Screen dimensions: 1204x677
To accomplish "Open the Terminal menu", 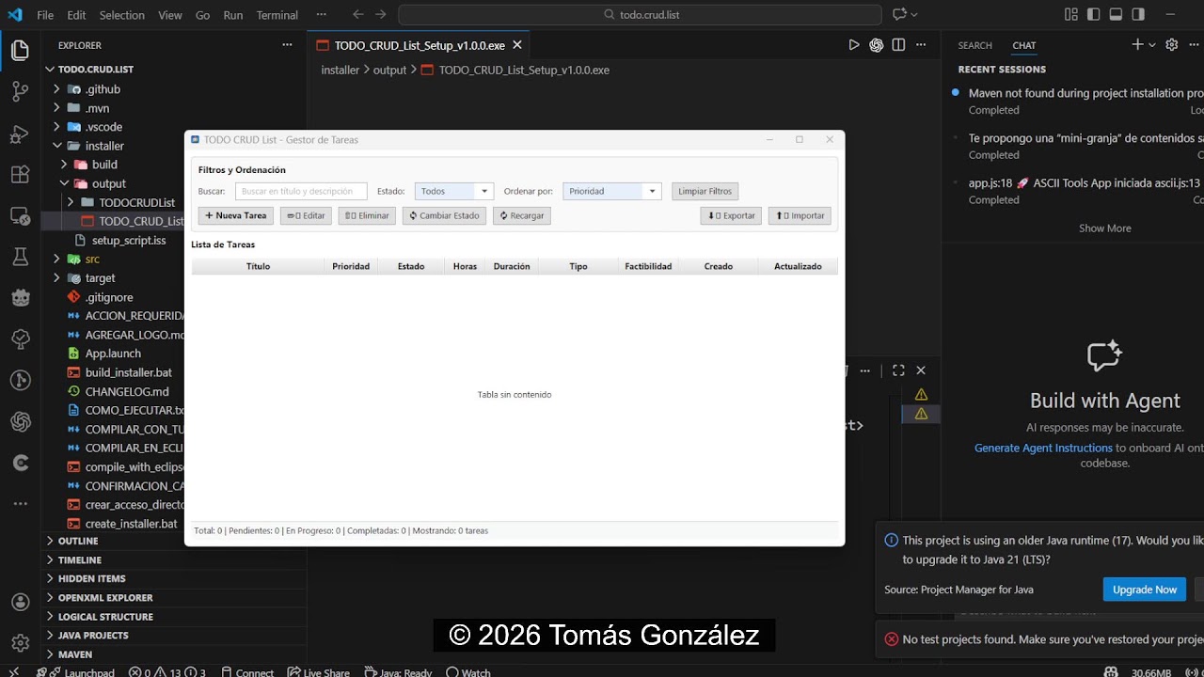I will (277, 15).
